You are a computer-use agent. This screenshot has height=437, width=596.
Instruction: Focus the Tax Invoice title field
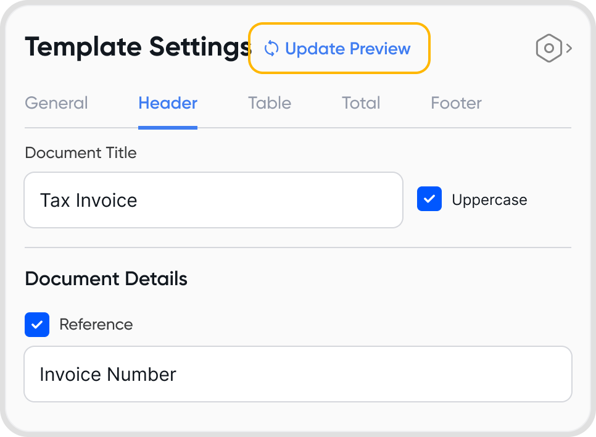(x=213, y=200)
